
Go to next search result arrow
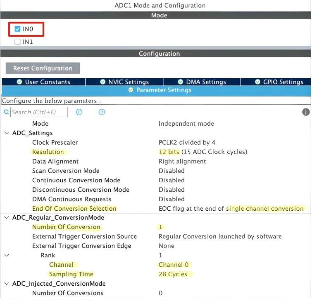102,112
